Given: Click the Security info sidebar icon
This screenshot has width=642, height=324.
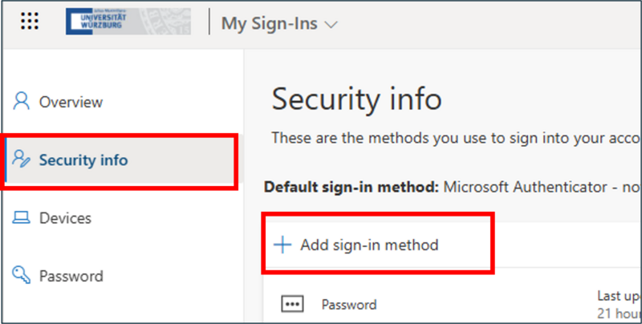Looking at the screenshot, I should click(x=22, y=160).
